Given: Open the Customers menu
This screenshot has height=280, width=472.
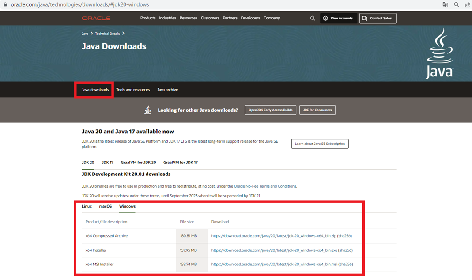Looking at the screenshot, I should (x=210, y=18).
